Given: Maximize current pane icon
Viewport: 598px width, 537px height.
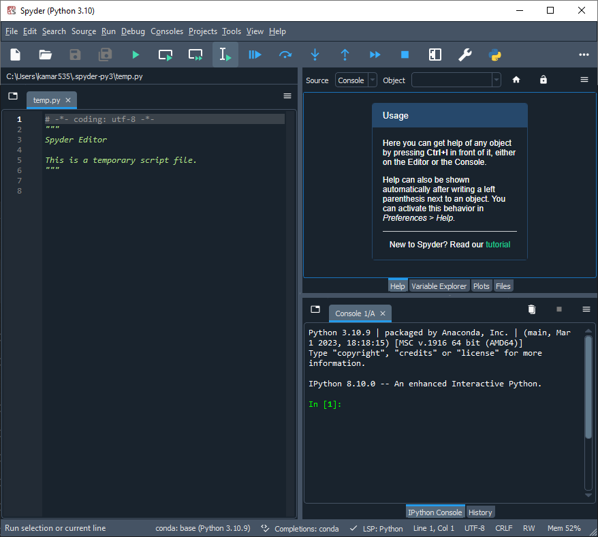Looking at the screenshot, I should click(x=435, y=55).
